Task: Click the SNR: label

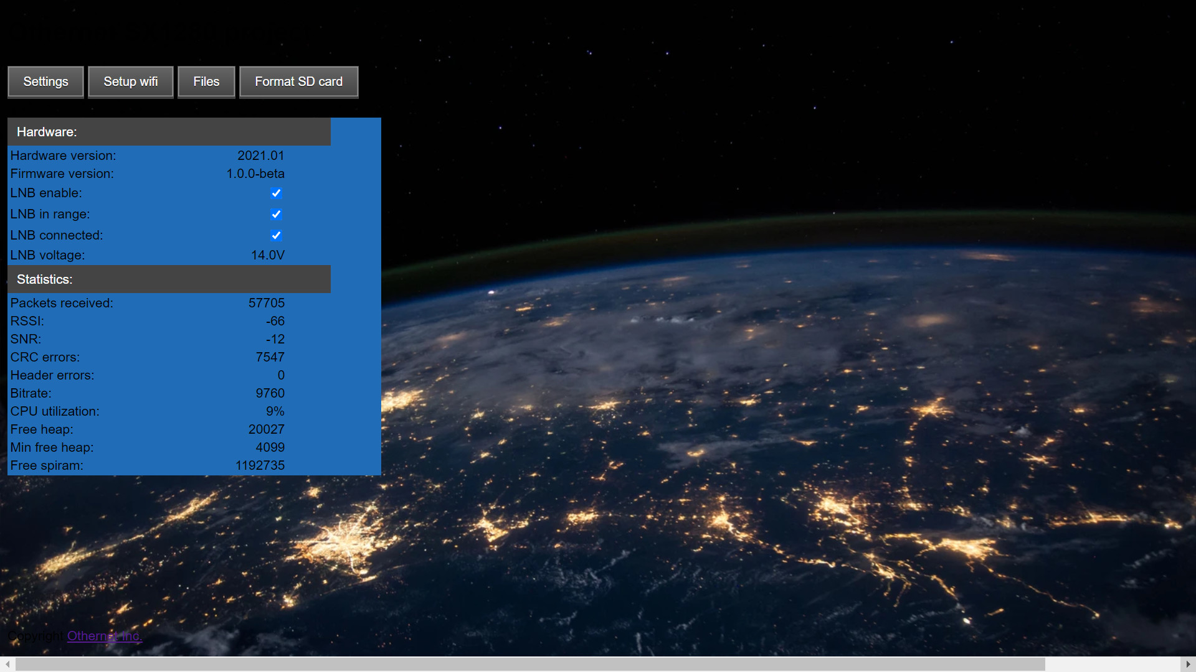Action: pos(26,339)
